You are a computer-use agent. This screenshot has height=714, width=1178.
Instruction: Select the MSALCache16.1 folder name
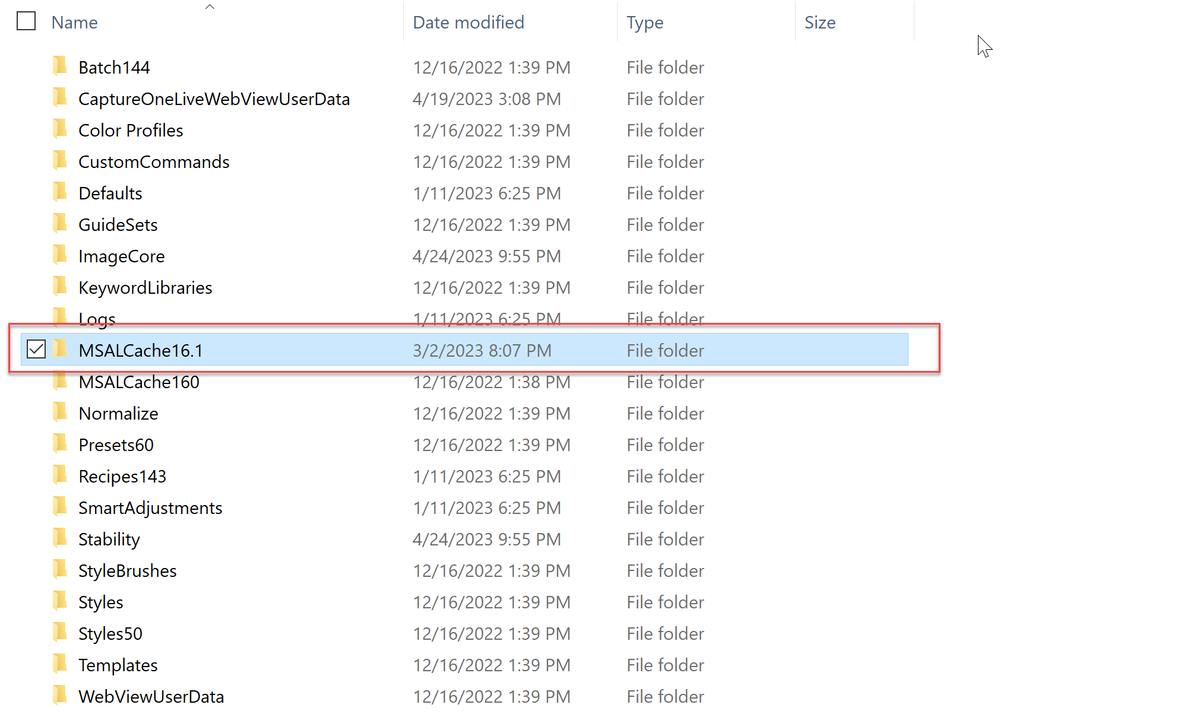coord(141,351)
